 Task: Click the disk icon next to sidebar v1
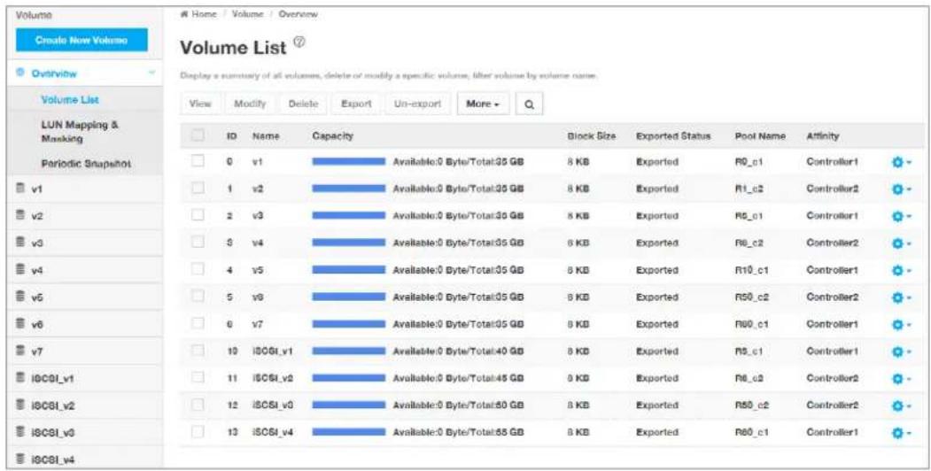19,189
